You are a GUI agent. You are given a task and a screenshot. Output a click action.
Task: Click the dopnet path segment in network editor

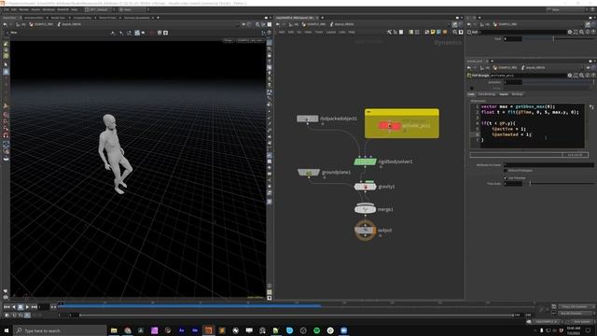[x=341, y=24]
